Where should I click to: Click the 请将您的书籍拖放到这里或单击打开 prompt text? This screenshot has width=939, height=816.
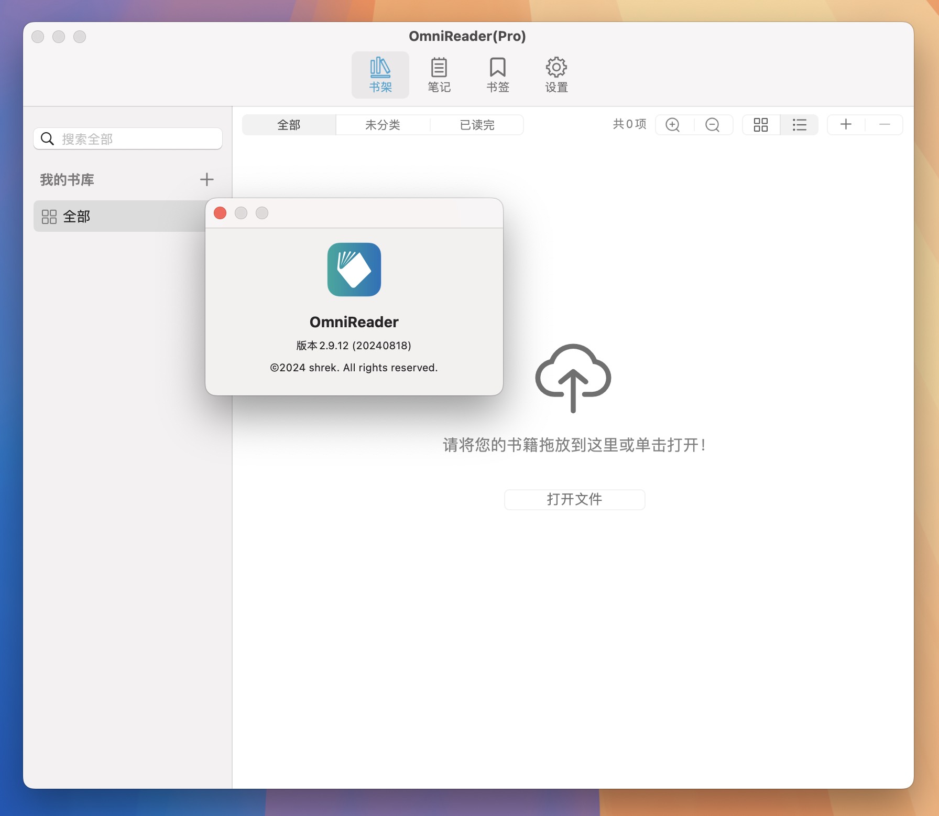[x=574, y=445]
